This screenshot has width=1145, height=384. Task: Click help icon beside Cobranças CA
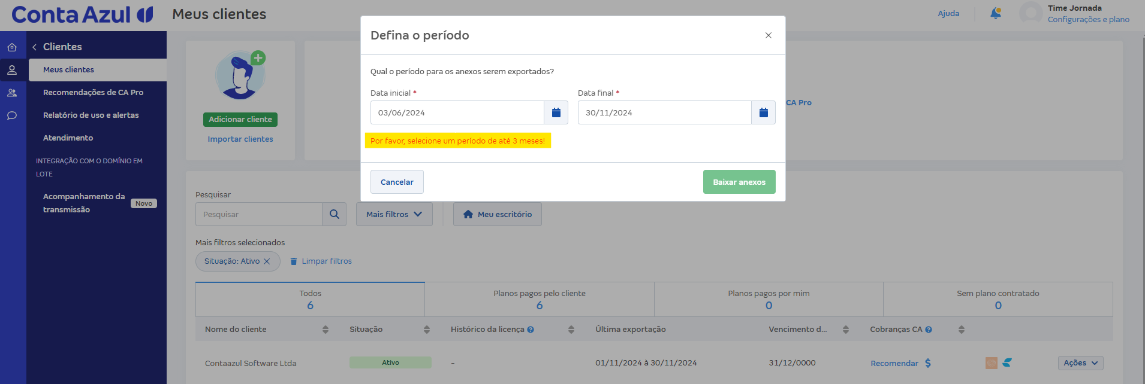pos(929,330)
